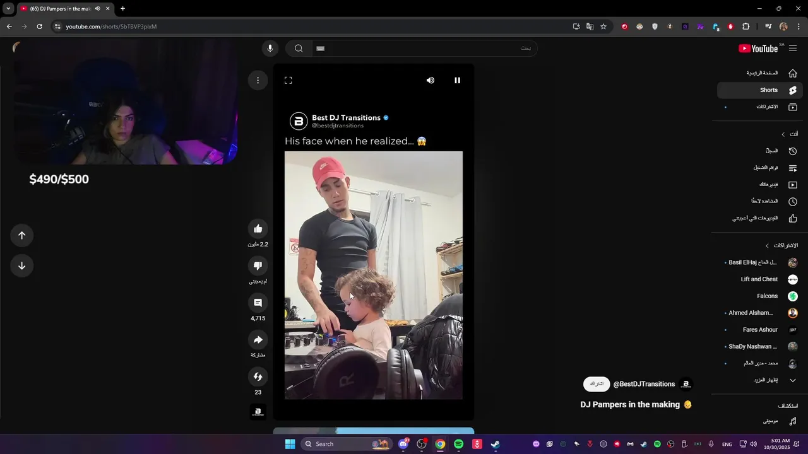The height and width of the screenshot is (454, 808).
Task: Open Spotify from the taskbar
Action: point(458,444)
